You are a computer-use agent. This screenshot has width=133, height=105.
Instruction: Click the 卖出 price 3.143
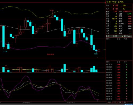115,6
